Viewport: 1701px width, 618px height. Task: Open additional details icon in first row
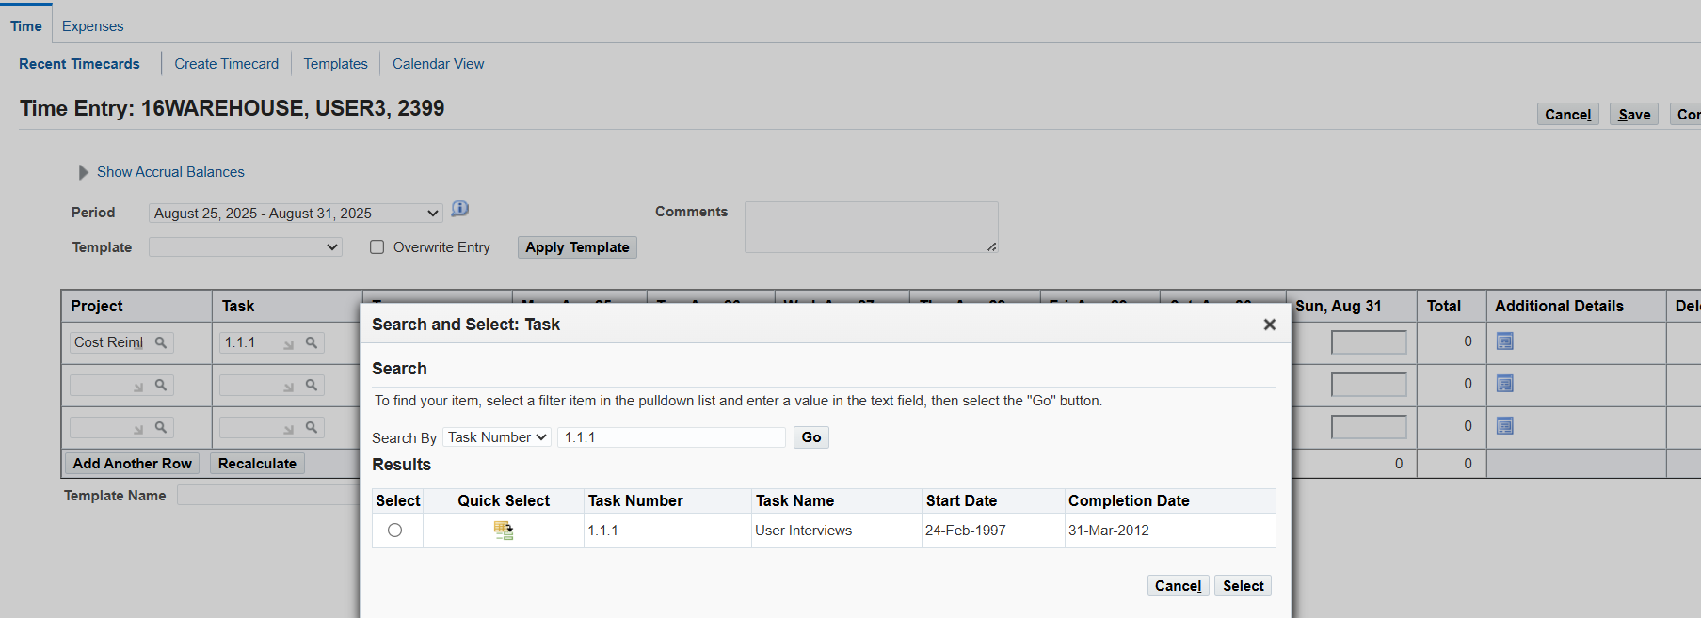pos(1504,341)
